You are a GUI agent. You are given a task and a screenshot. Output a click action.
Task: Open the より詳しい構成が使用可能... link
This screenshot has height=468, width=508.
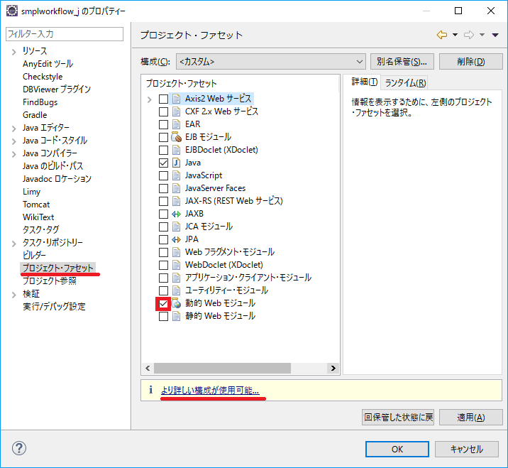(210, 390)
